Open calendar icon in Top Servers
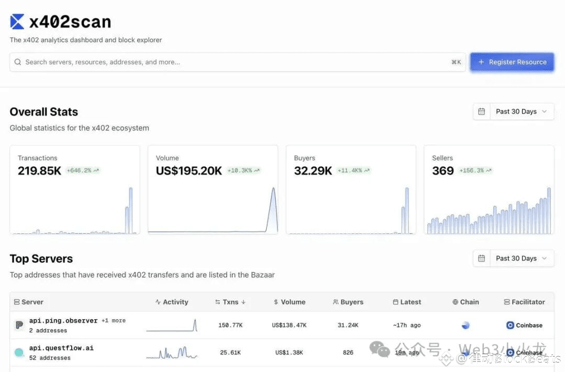The width and height of the screenshot is (565, 372). click(481, 258)
